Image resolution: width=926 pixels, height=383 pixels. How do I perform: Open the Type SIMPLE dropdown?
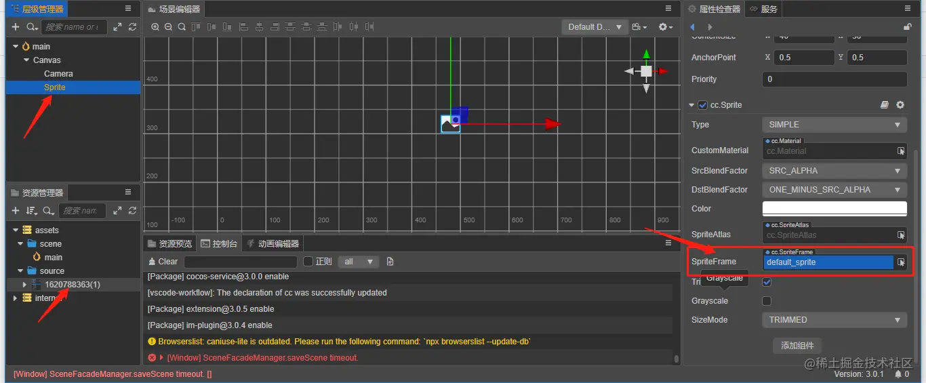tap(834, 125)
